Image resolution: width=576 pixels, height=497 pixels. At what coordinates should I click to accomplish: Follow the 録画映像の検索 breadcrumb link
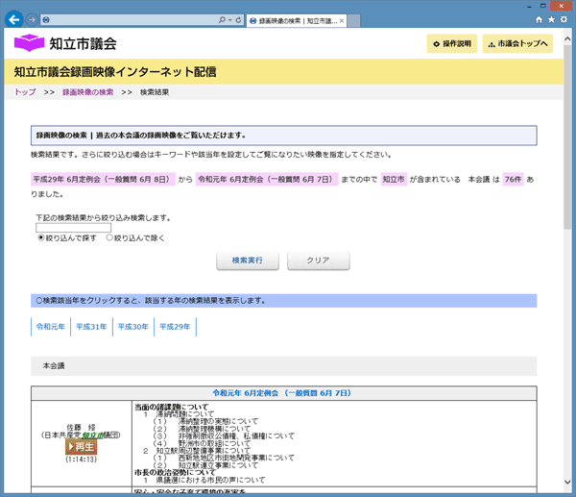click(87, 92)
